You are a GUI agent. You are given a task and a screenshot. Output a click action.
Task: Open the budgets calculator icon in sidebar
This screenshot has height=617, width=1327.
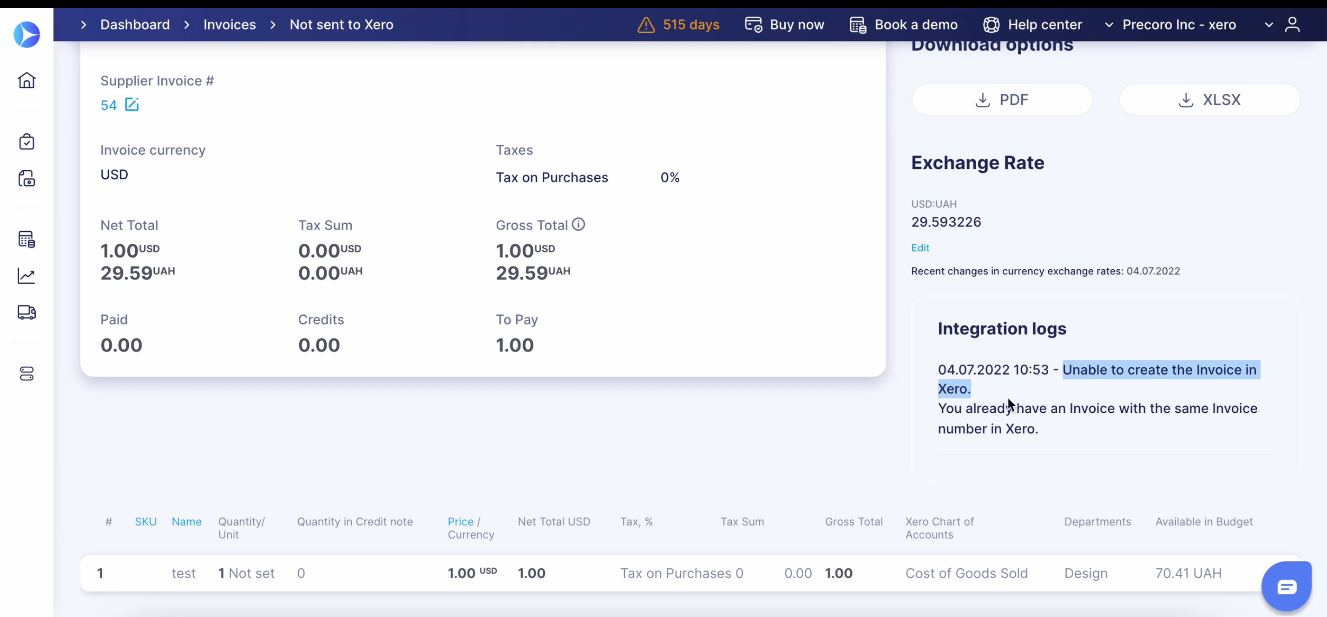(27, 239)
